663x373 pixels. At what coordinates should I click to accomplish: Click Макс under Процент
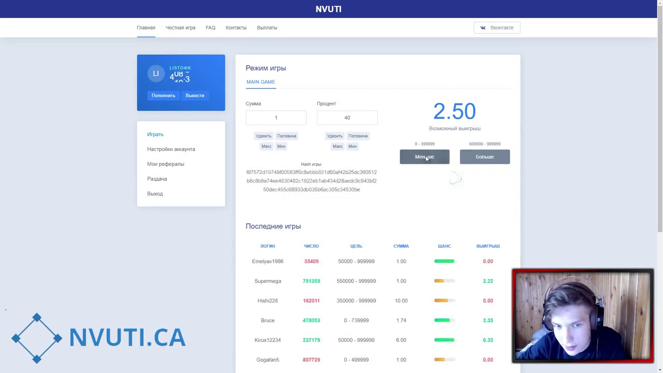pyautogui.click(x=338, y=147)
